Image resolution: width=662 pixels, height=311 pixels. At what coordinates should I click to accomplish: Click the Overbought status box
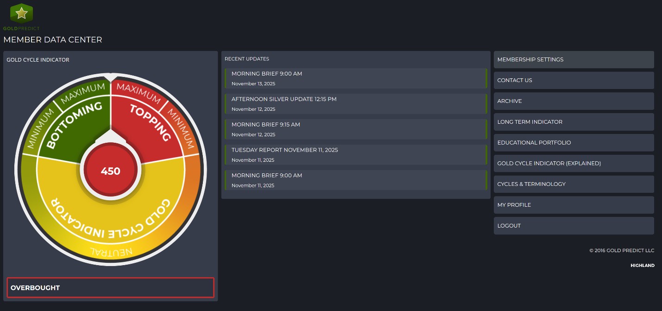110,288
